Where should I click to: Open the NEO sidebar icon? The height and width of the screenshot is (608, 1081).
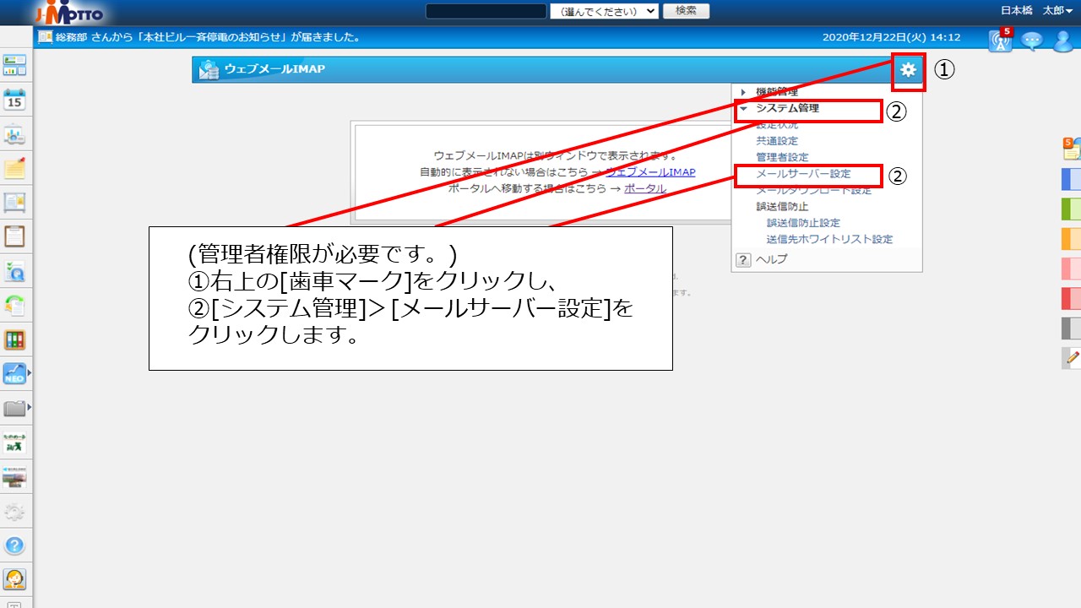(x=14, y=373)
